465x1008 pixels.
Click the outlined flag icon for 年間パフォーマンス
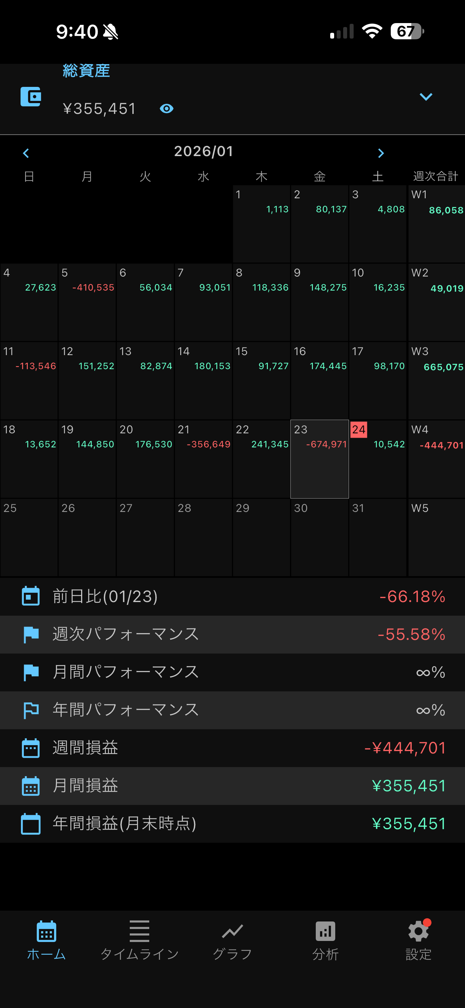(x=31, y=710)
